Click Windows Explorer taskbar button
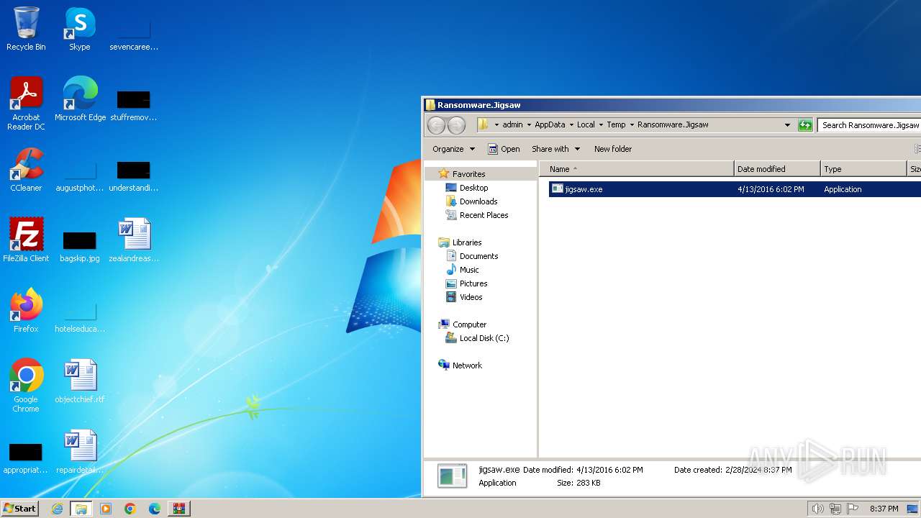Screen dimensions: 921x518 pos(81,509)
